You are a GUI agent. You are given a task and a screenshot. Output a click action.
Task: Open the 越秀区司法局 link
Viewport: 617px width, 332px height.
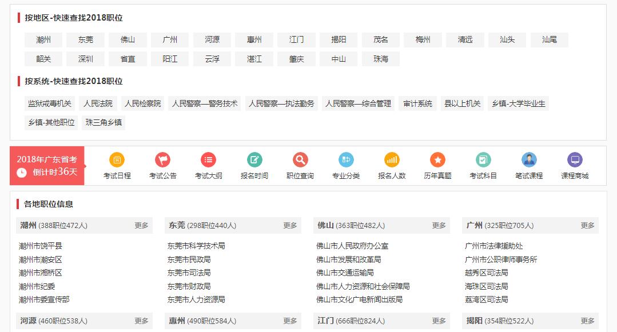pyautogui.click(x=487, y=273)
